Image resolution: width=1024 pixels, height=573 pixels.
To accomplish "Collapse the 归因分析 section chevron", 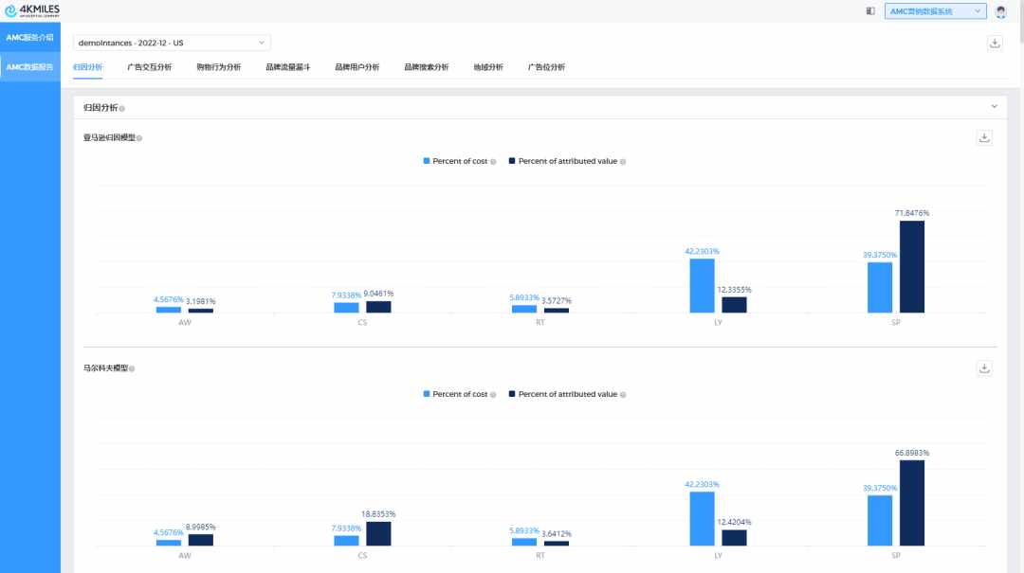I will [x=994, y=106].
